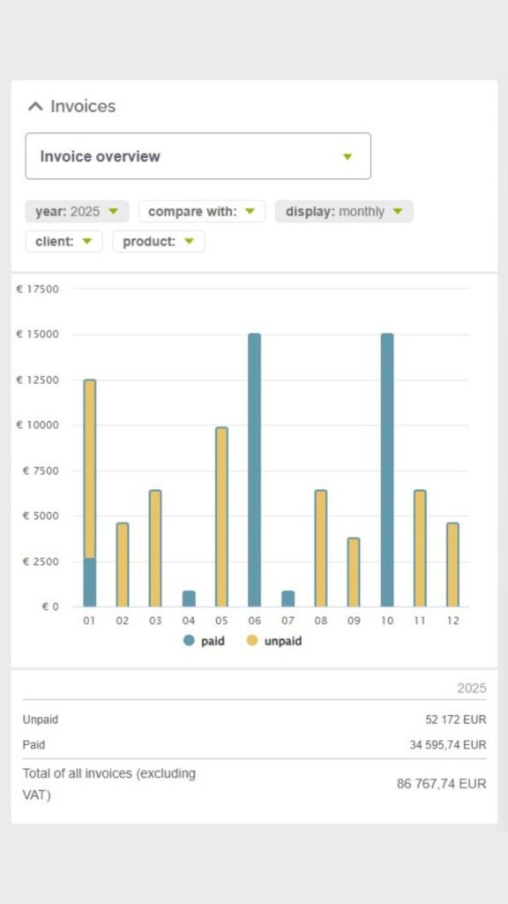Click the paid portion of month 01 bar
508x904 pixels.
pos(90,583)
